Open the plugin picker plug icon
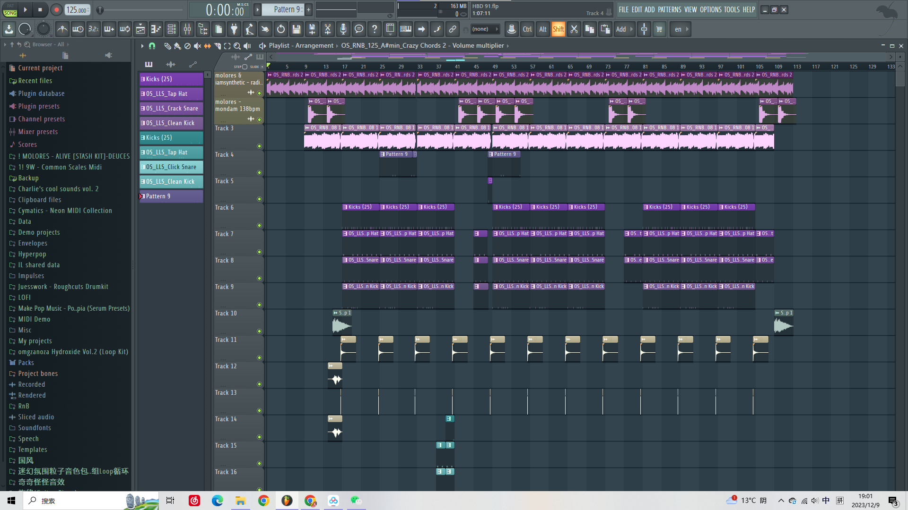Screen dimensions: 908x510 [x=234, y=29]
